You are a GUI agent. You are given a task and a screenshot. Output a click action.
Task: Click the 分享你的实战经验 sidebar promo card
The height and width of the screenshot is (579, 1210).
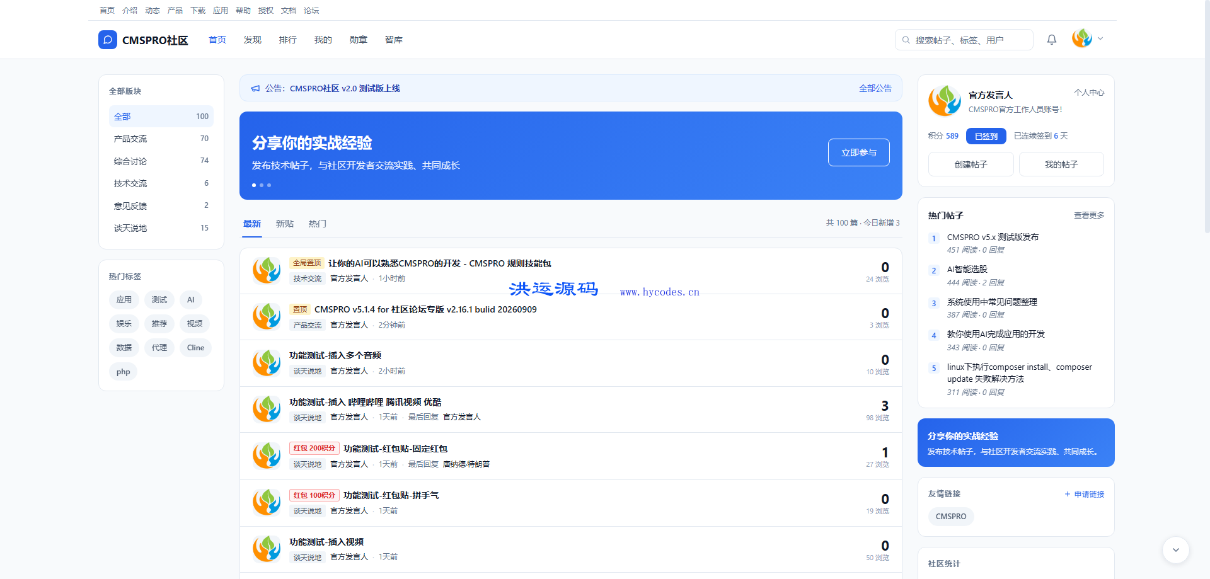point(1016,443)
